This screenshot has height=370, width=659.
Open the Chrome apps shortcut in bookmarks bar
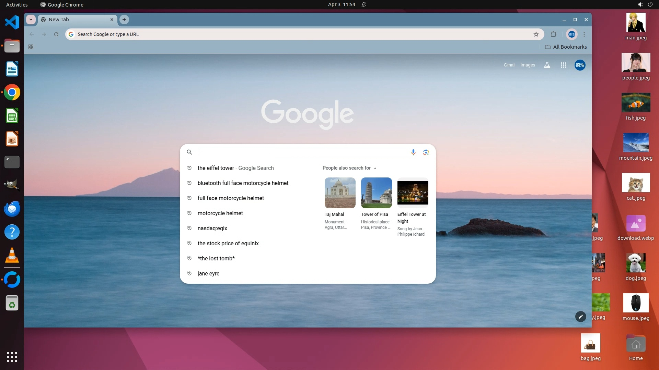(31, 47)
